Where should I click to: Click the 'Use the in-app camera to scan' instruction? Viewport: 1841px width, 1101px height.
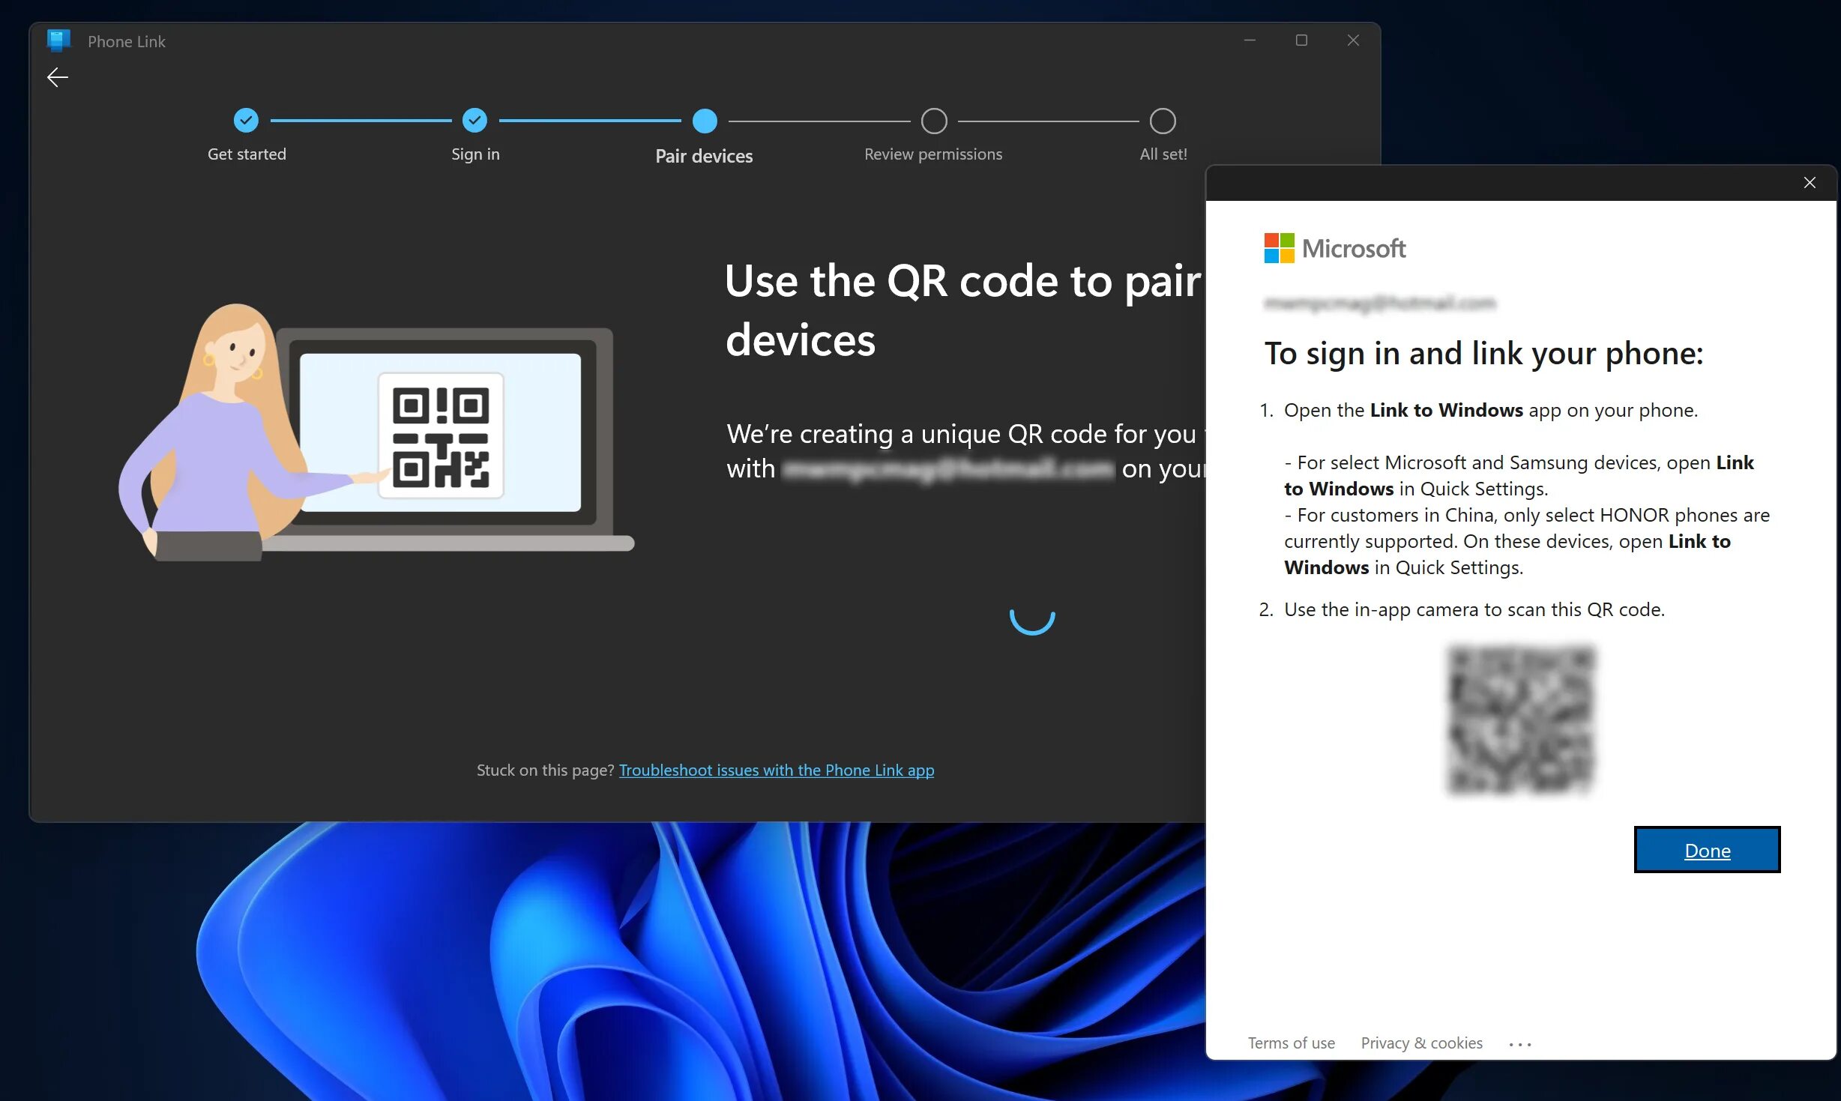pos(1474,609)
